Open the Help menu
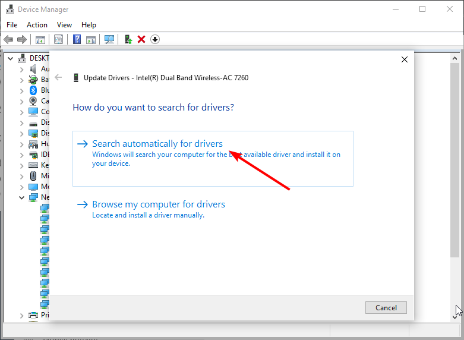 89,25
